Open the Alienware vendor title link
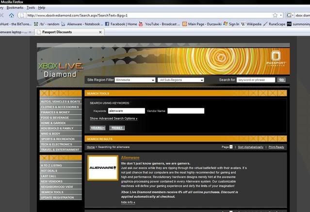Image resolution: width=310 pixels, height=212 pixels. 130,158
